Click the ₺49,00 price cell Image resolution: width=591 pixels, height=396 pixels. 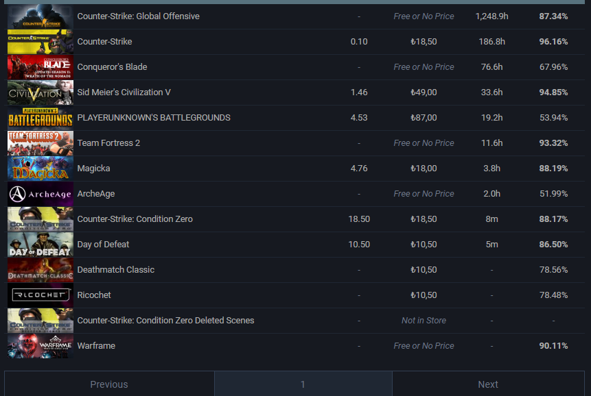click(x=424, y=92)
